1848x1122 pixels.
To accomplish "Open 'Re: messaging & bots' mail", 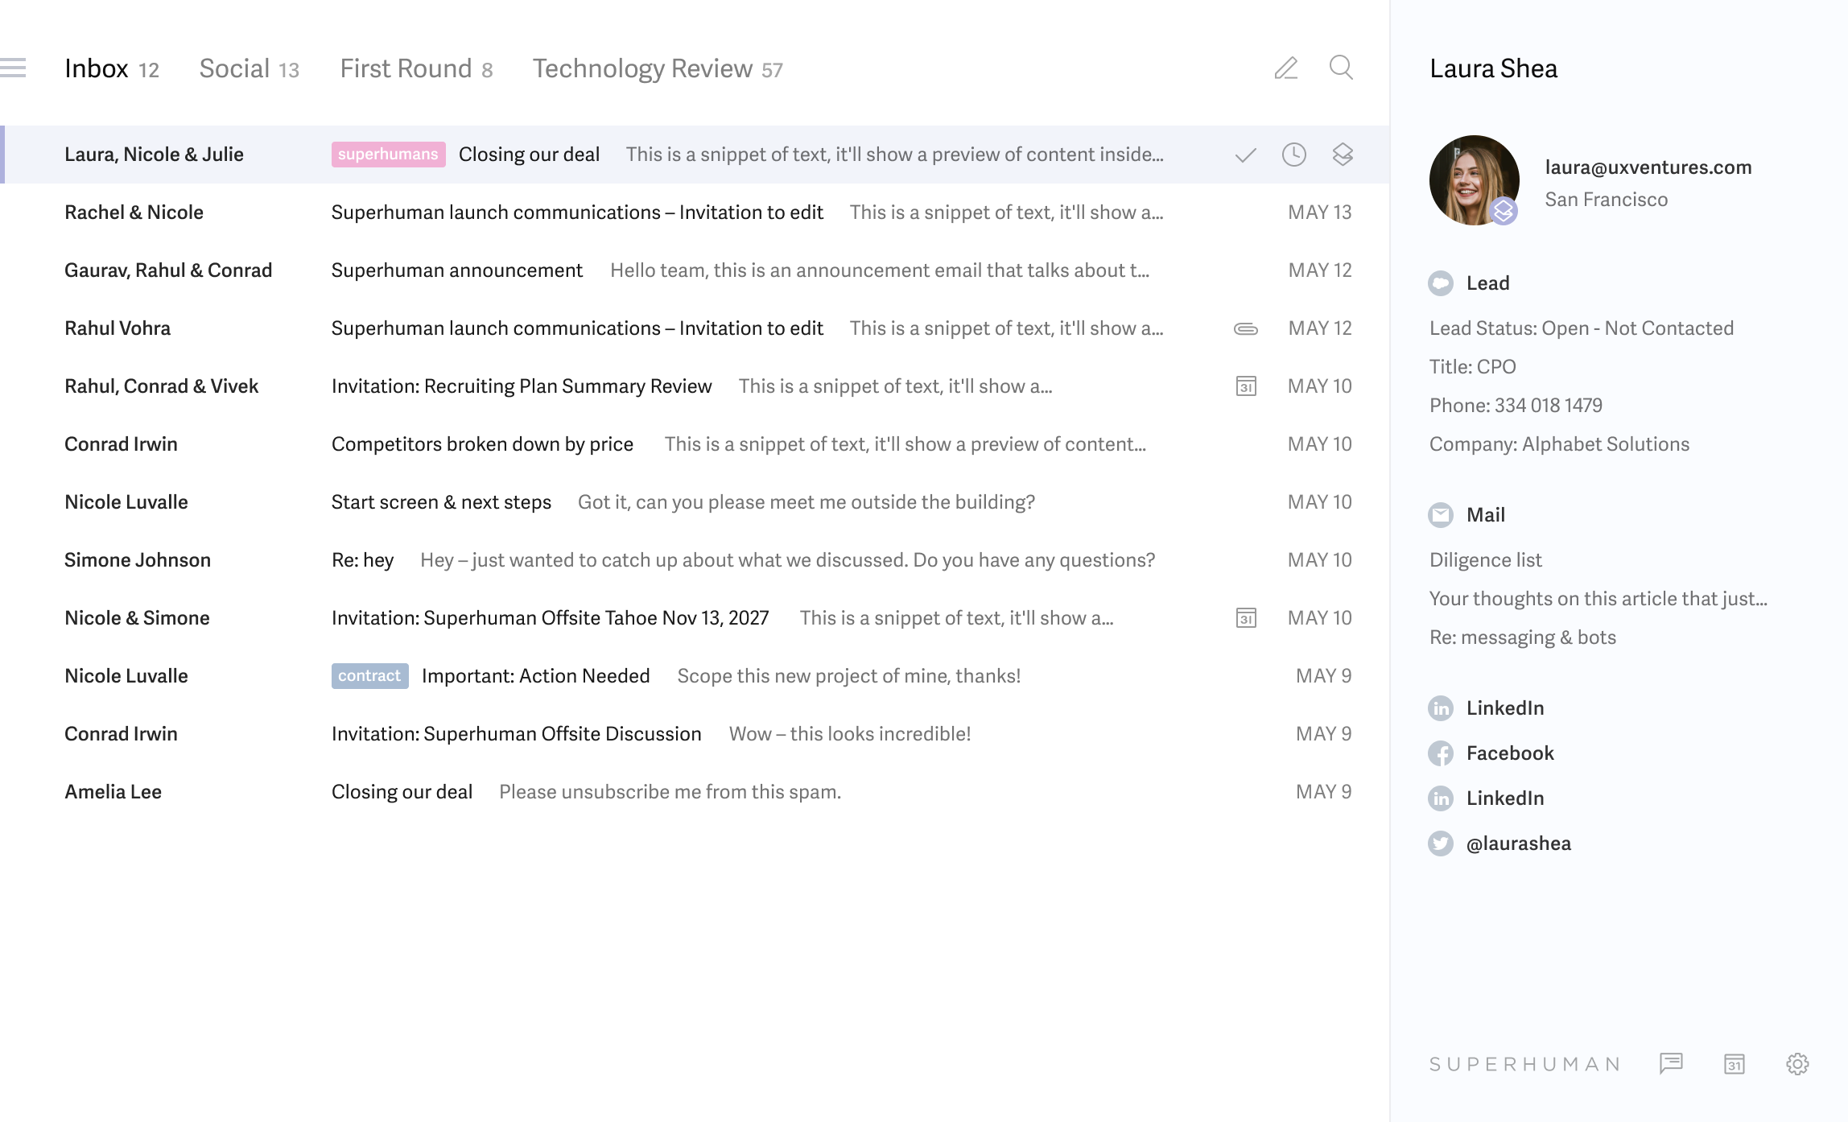I will tap(1523, 637).
